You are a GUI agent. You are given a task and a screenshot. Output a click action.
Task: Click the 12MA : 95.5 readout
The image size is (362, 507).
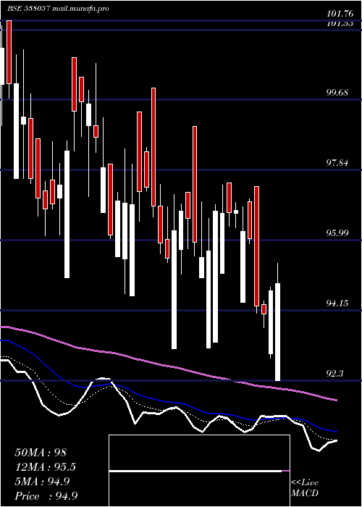click(46, 467)
